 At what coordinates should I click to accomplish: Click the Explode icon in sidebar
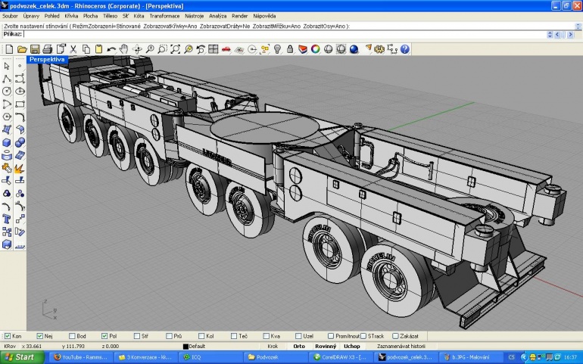20,168
